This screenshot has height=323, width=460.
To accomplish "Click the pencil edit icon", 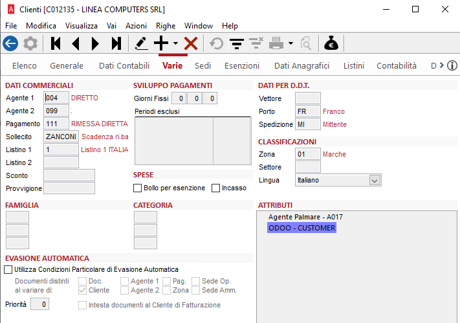I will point(140,43).
